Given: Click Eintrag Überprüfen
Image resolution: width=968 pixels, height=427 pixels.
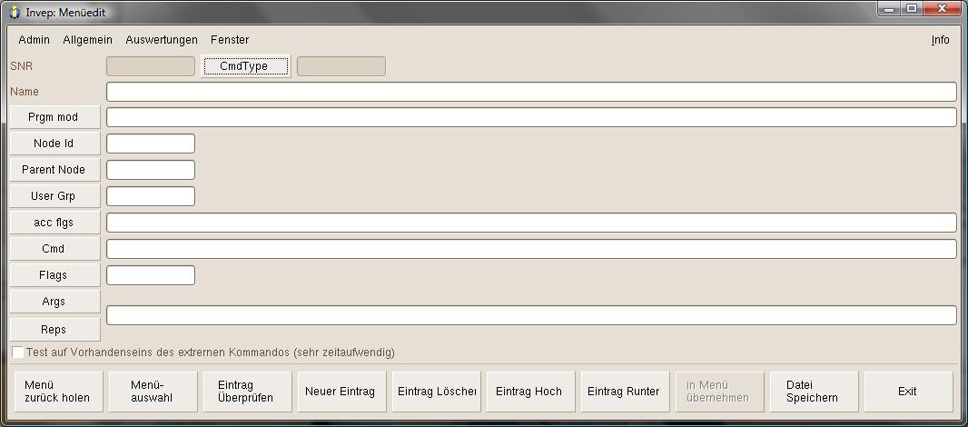Looking at the screenshot, I should [x=248, y=392].
